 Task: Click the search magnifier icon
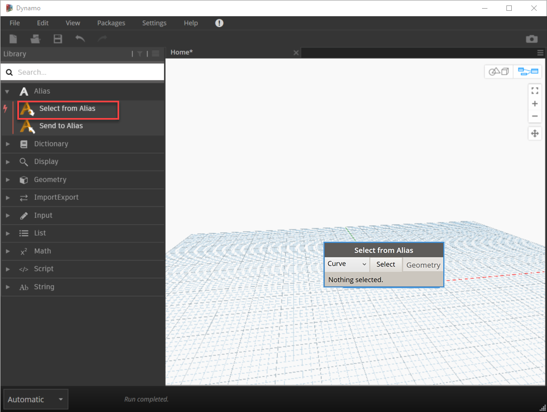[x=9, y=72]
